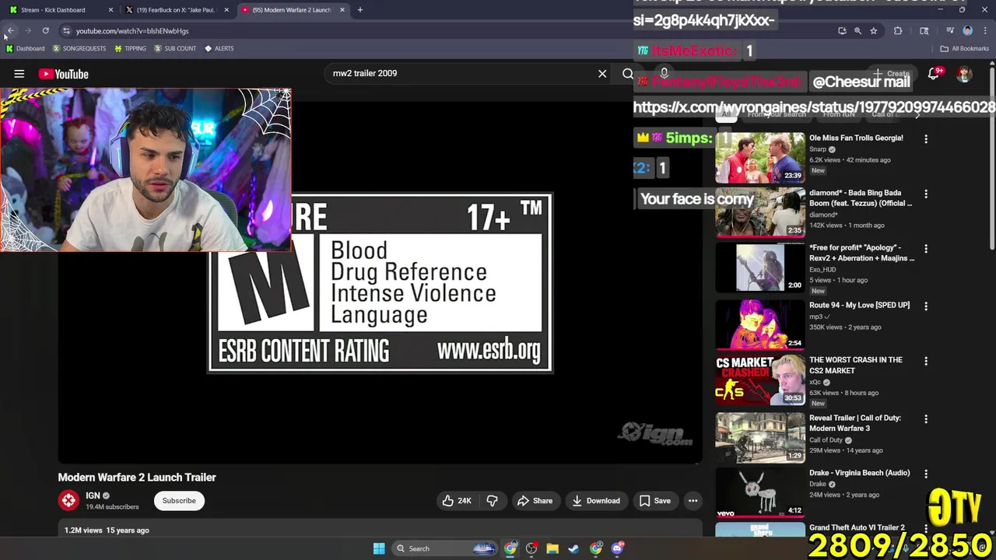
Task: Open the YouTube account avatar menu
Action: pos(965,74)
